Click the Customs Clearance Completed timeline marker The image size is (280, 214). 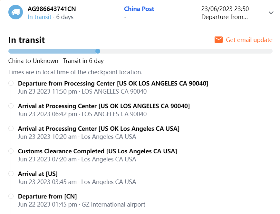[x=11, y=151]
